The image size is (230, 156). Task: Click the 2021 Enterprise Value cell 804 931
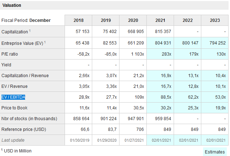[161, 43]
